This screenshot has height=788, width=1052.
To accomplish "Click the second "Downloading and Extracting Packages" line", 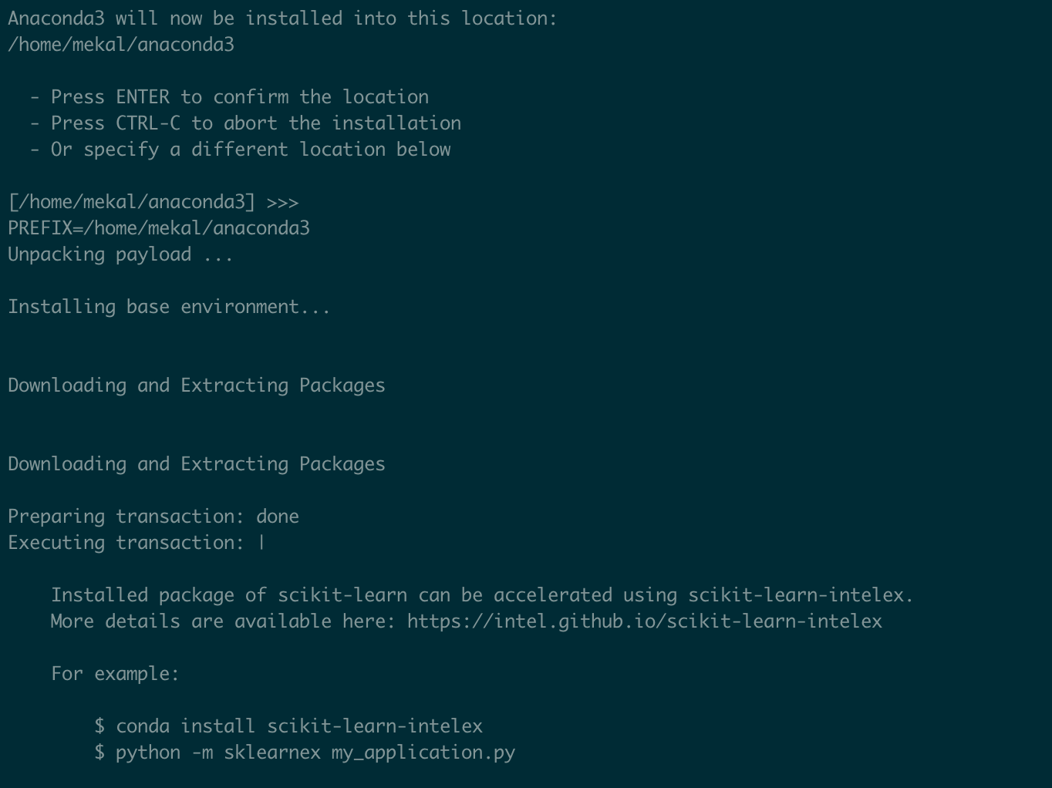I will [197, 464].
